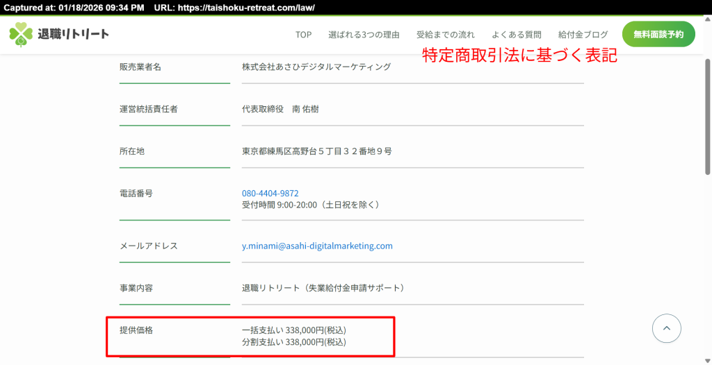
Task: Select the 提供価格 label
Action: [136, 330]
